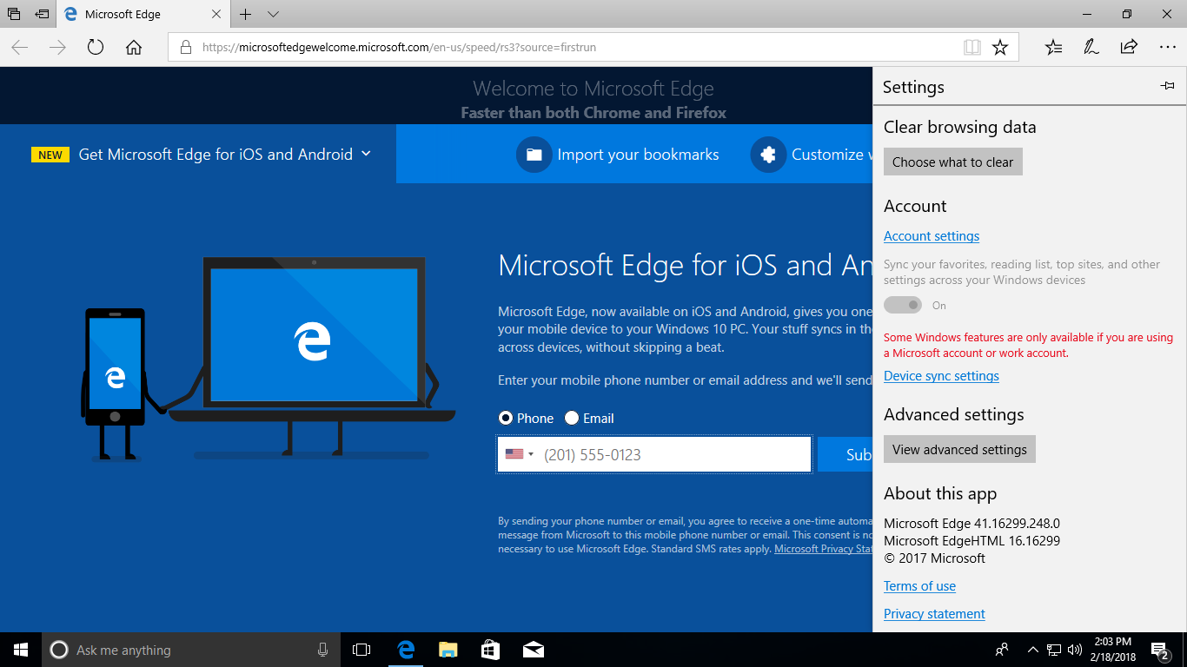
Task: Open the Microsoft Store from the taskbar
Action: point(490,650)
